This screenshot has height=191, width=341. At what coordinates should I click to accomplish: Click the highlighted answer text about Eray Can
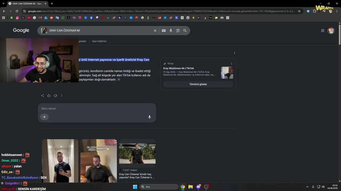[x=114, y=60]
